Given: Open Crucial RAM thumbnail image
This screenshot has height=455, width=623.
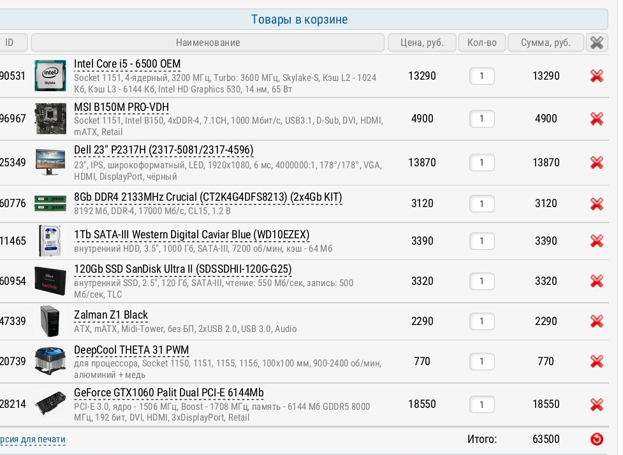Looking at the screenshot, I should [50, 203].
